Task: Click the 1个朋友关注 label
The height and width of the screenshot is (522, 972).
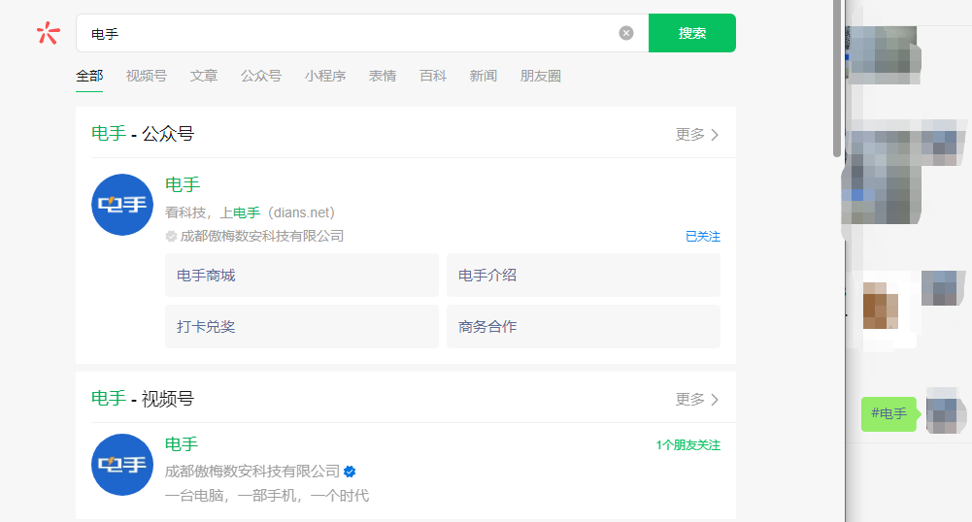Action: 688,445
